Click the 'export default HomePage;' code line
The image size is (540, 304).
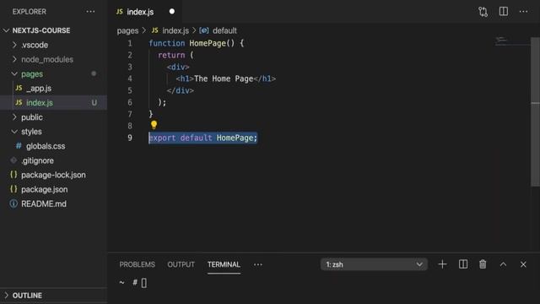click(202, 138)
